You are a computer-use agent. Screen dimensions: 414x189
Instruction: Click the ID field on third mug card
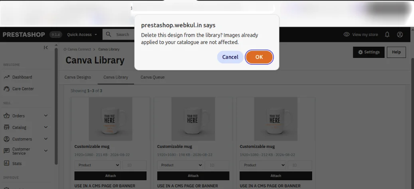pos(300,165)
